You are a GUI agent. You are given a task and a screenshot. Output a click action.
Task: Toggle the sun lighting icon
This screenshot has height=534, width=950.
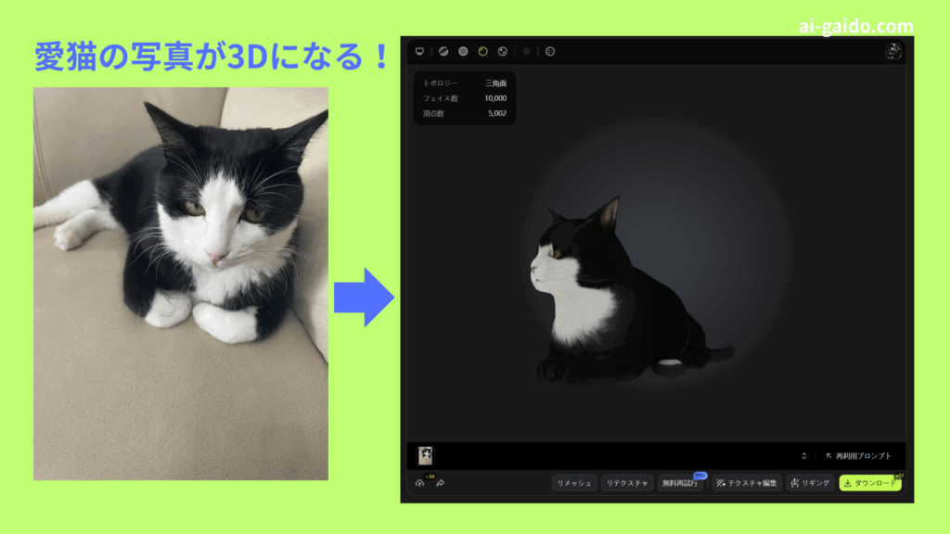point(527,52)
